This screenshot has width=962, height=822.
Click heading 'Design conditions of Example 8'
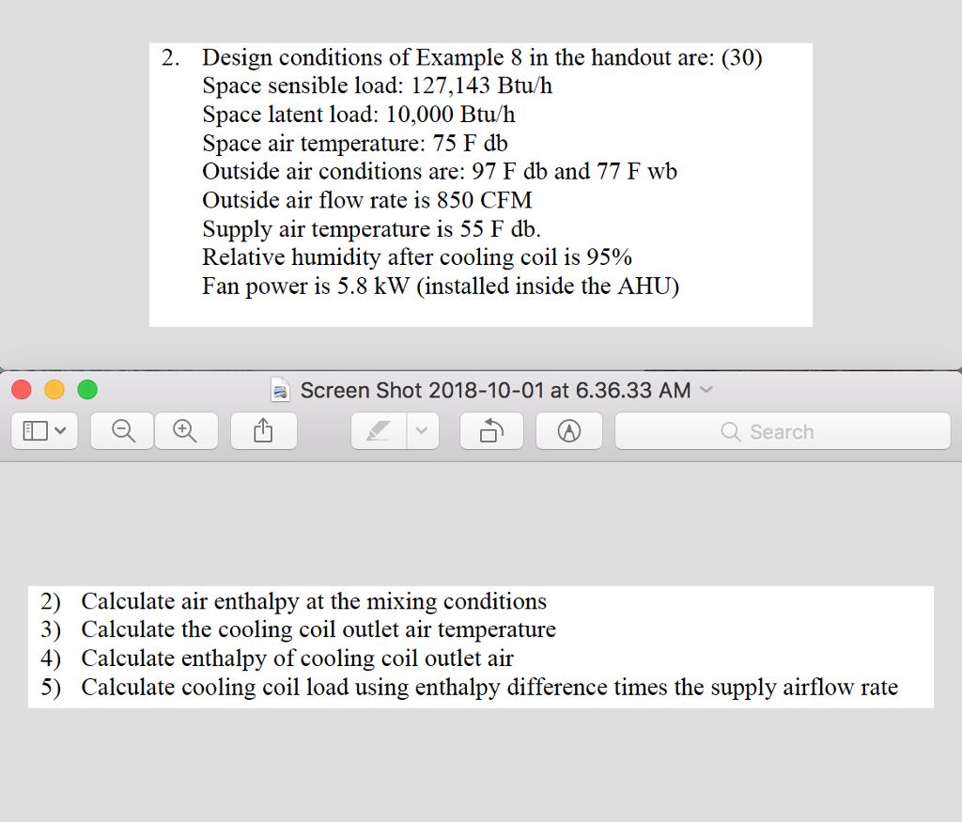tap(362, 57)
